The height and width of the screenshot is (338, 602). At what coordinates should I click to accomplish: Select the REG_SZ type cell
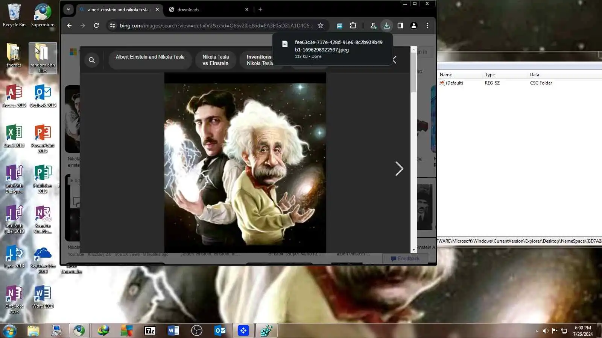click(x=492, y=83)
